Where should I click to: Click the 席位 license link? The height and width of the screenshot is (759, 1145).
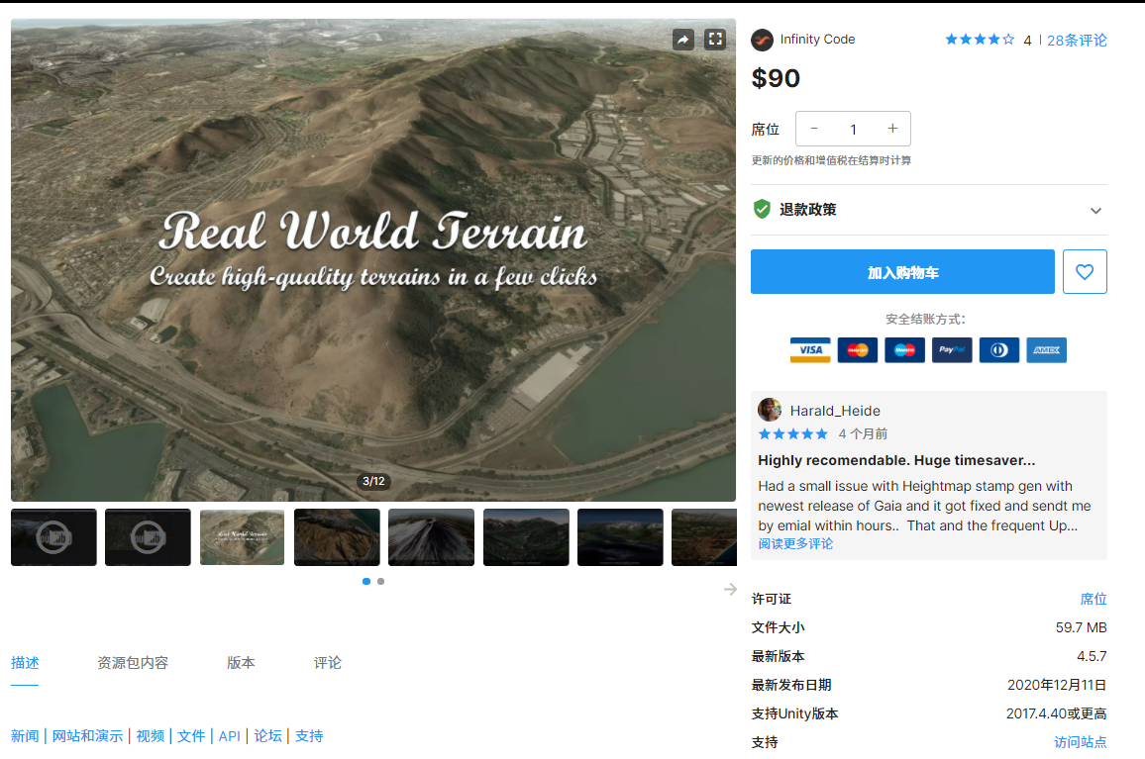1093,599
